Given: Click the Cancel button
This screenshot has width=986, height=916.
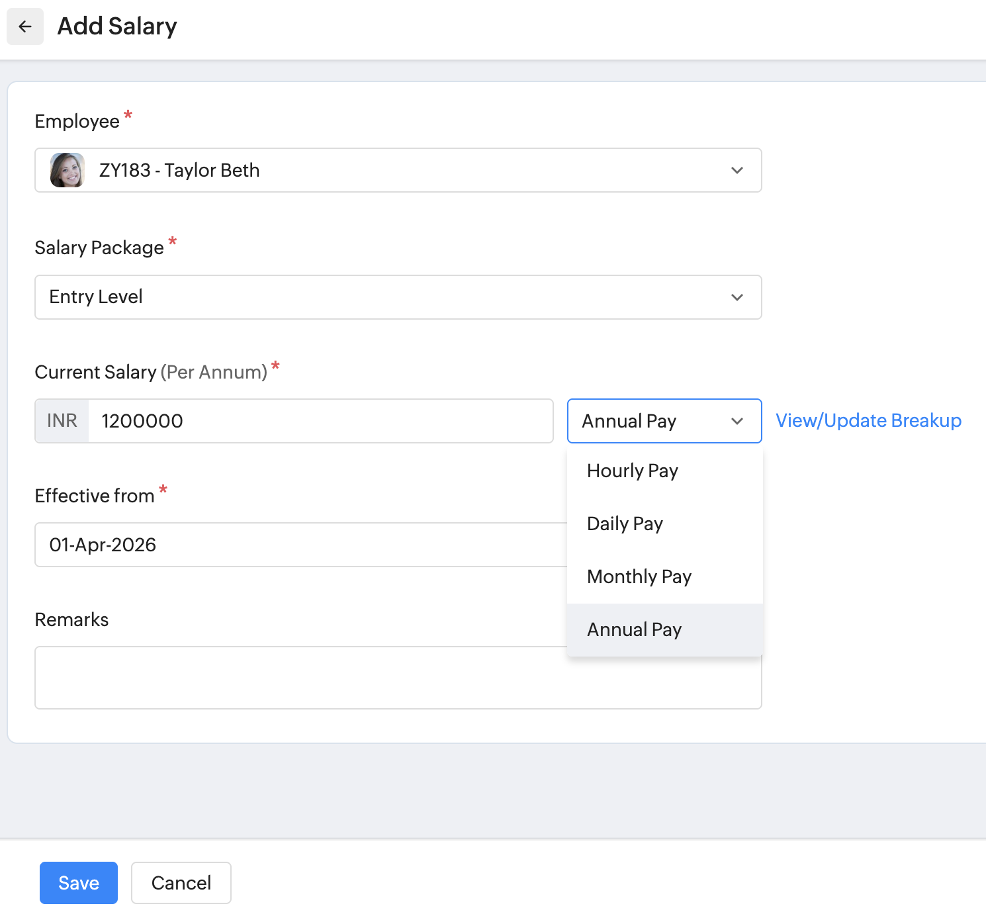Looking at the screenshot, I should (x=181, y=882).
